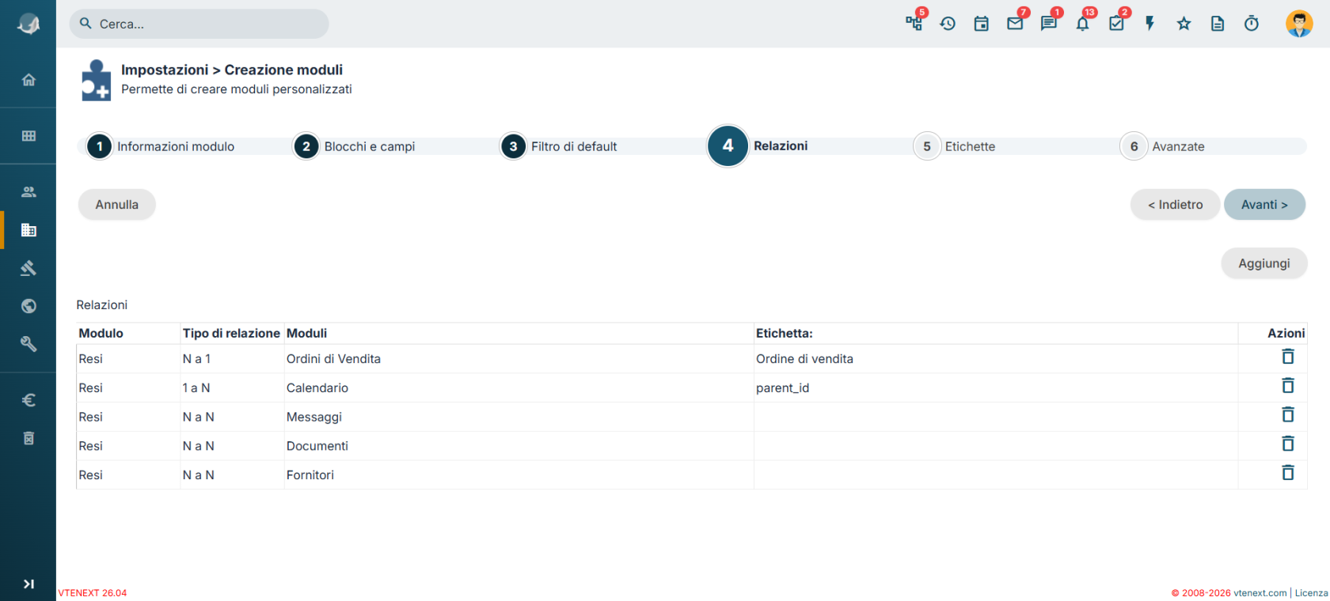Go to step 1 Informazioni modulo
This screenshot has width=1330, height=601.
[x=161, y=146]
